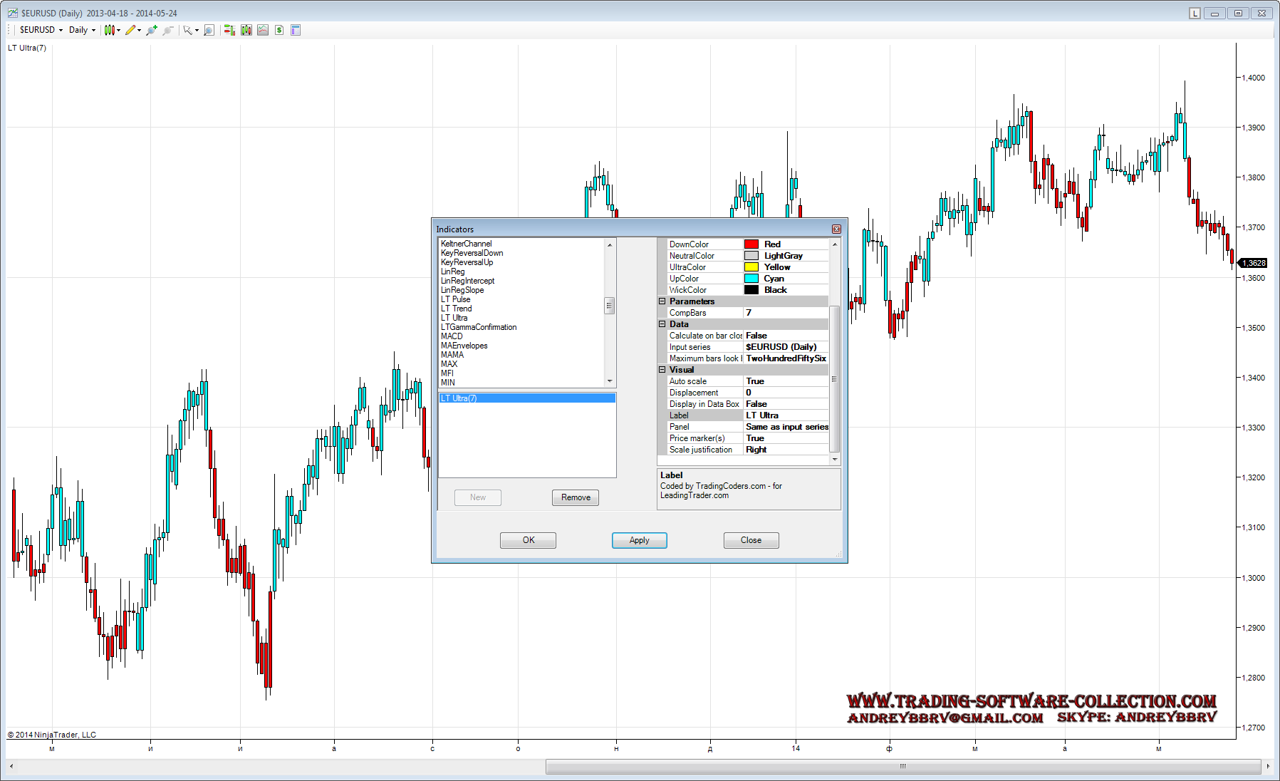This screenshot has height=781, width=1280.
Task: Open the chart style candlestick icon
Action: click(x=109, y=30)
